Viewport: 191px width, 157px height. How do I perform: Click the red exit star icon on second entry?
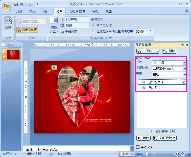tap(151, 88)
